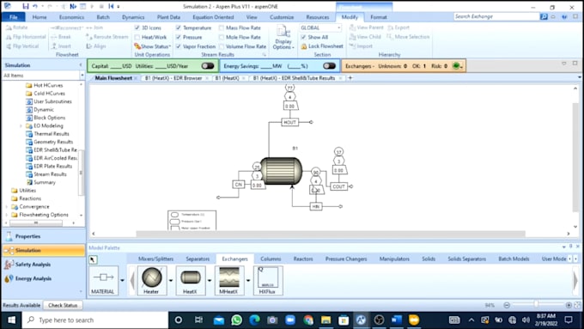Uncheck Show All section checkbox
584x329 pixels.
point(303,37)
